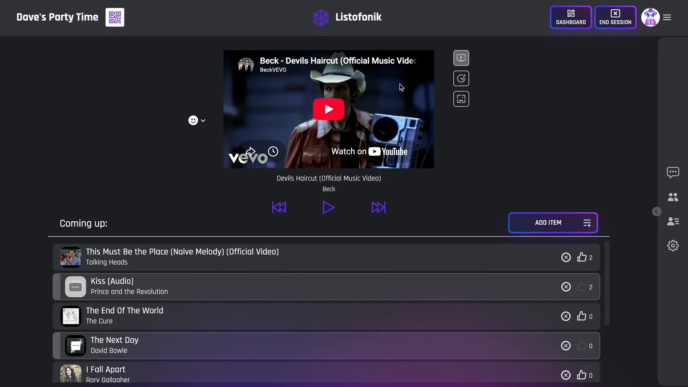Viewport: 688px width, 387px height.
Task: Select 'David Bowie' artist text
Action: click(109, 351)
